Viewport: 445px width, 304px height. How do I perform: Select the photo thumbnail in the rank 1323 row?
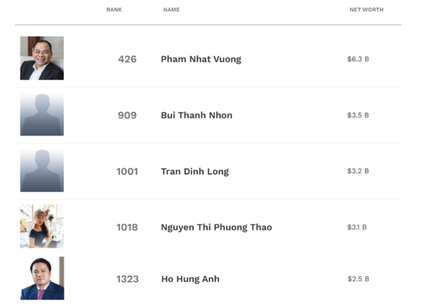[x=42, y=278]
